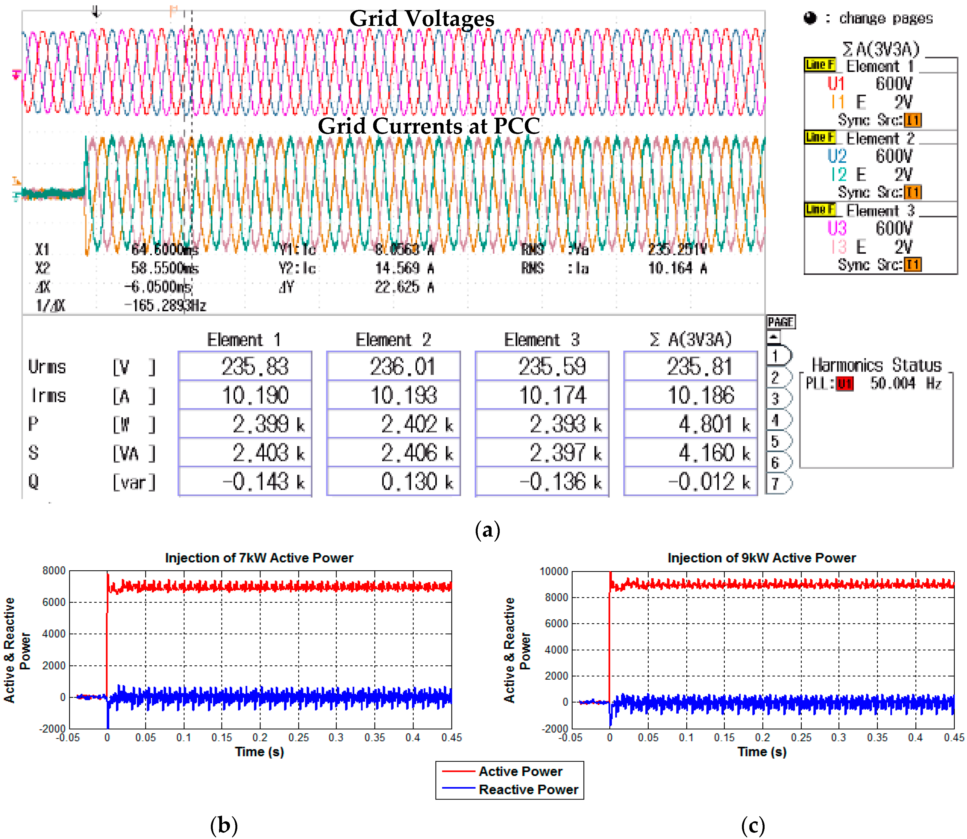
Task: Click the red PLL source U1 indicator
Action: 844,384
